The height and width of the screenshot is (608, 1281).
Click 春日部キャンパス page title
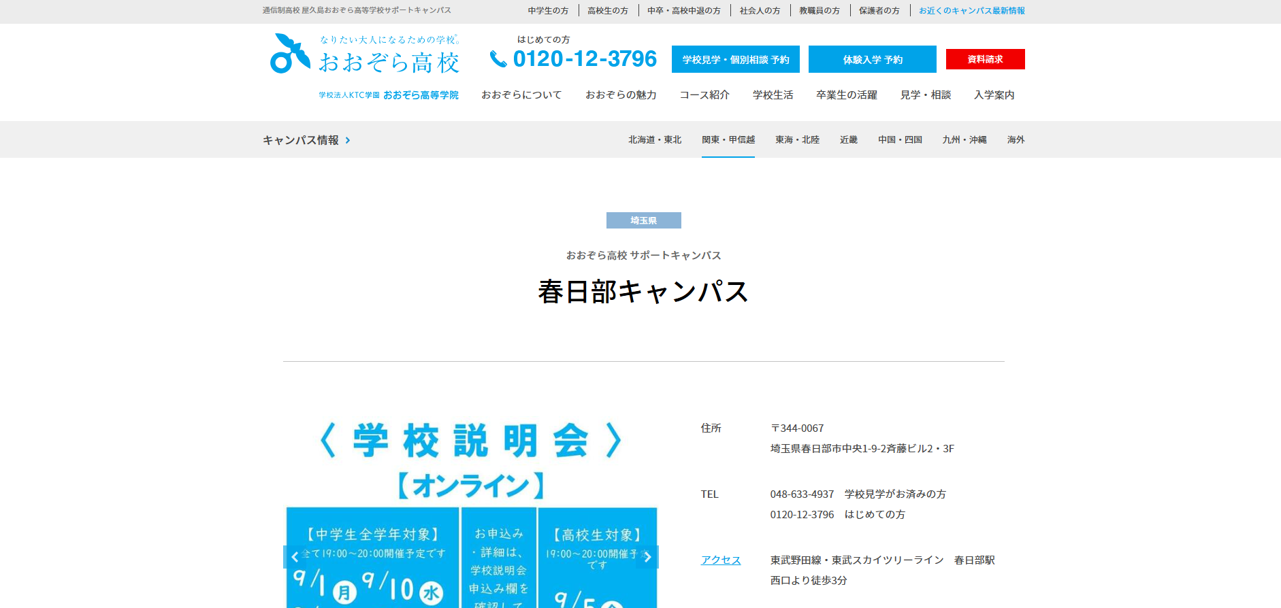pos(644,292)
